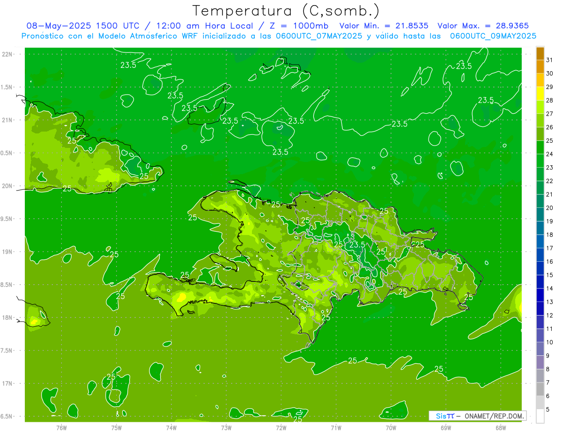Click the '74W' longitude axis label

[x=171, y=428]
